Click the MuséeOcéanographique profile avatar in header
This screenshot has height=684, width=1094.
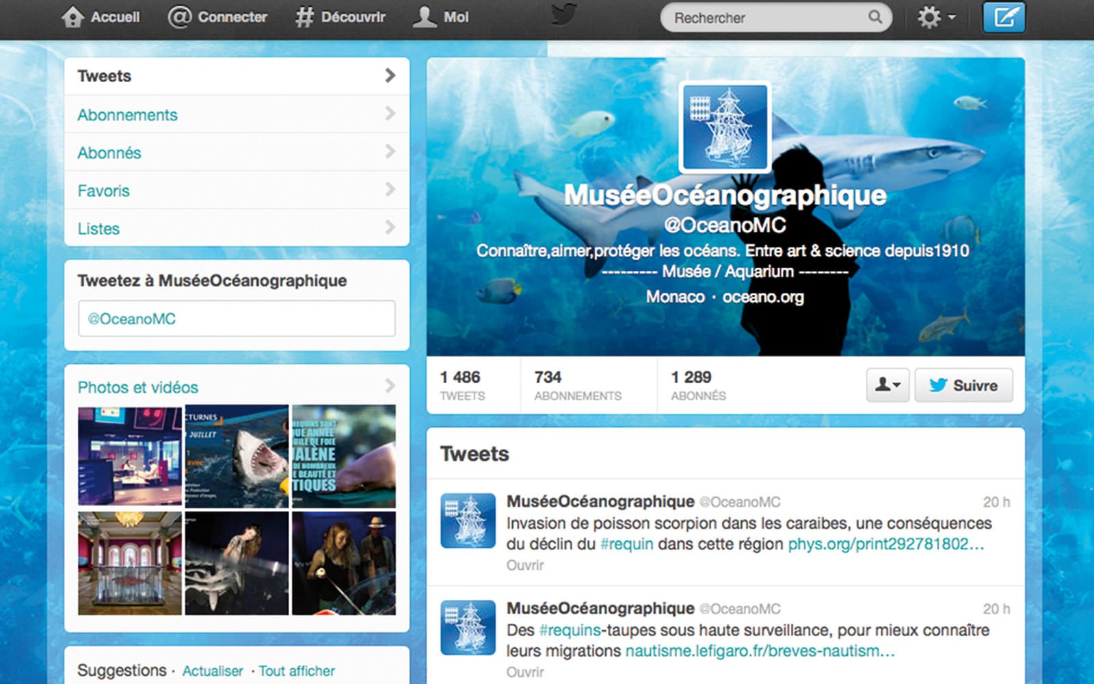pos(725,127)
